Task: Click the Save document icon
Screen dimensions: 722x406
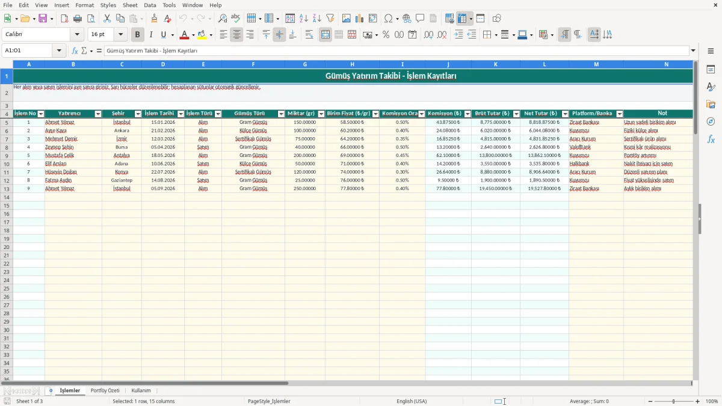Action: [43, 19]
